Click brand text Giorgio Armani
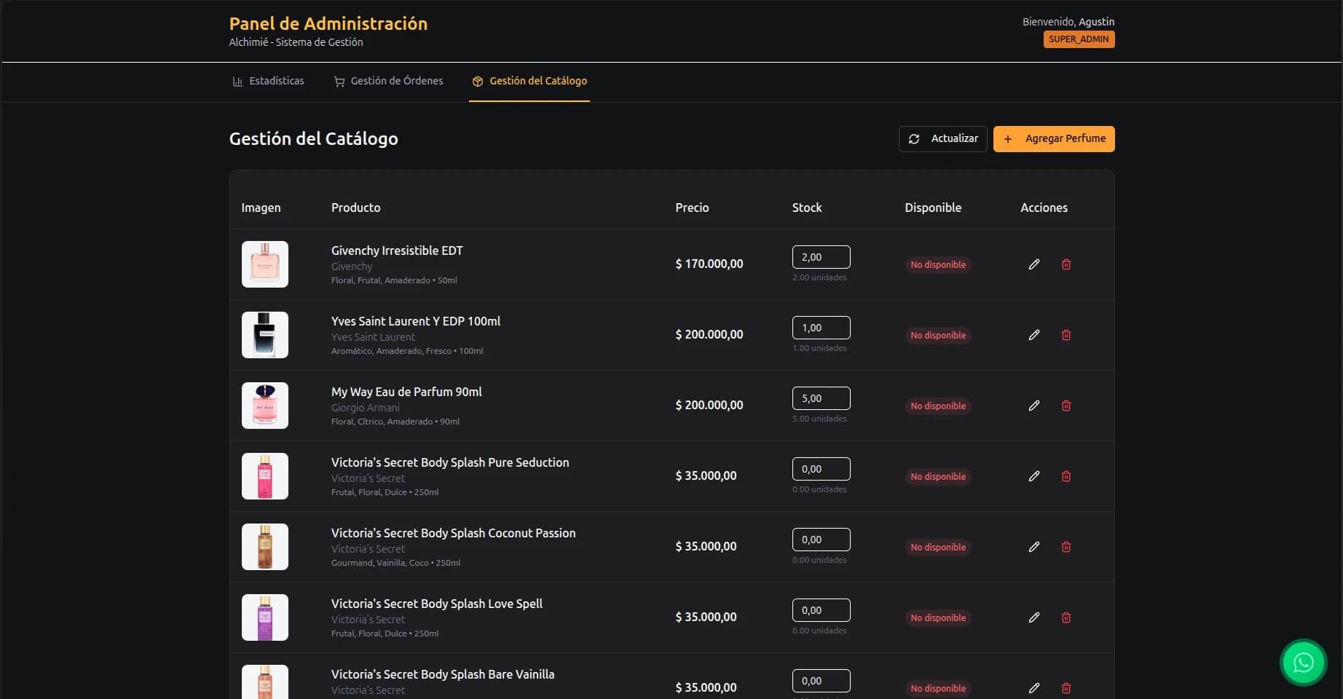1343x699 pixels. [x=366, y=408]
